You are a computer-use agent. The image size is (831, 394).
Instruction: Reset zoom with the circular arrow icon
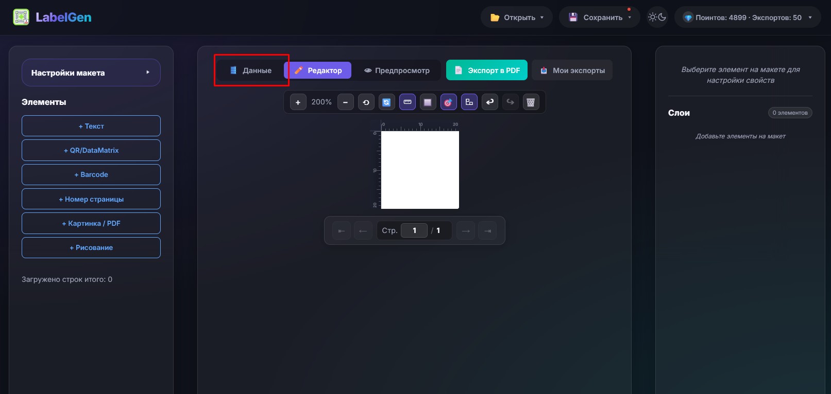366,102
